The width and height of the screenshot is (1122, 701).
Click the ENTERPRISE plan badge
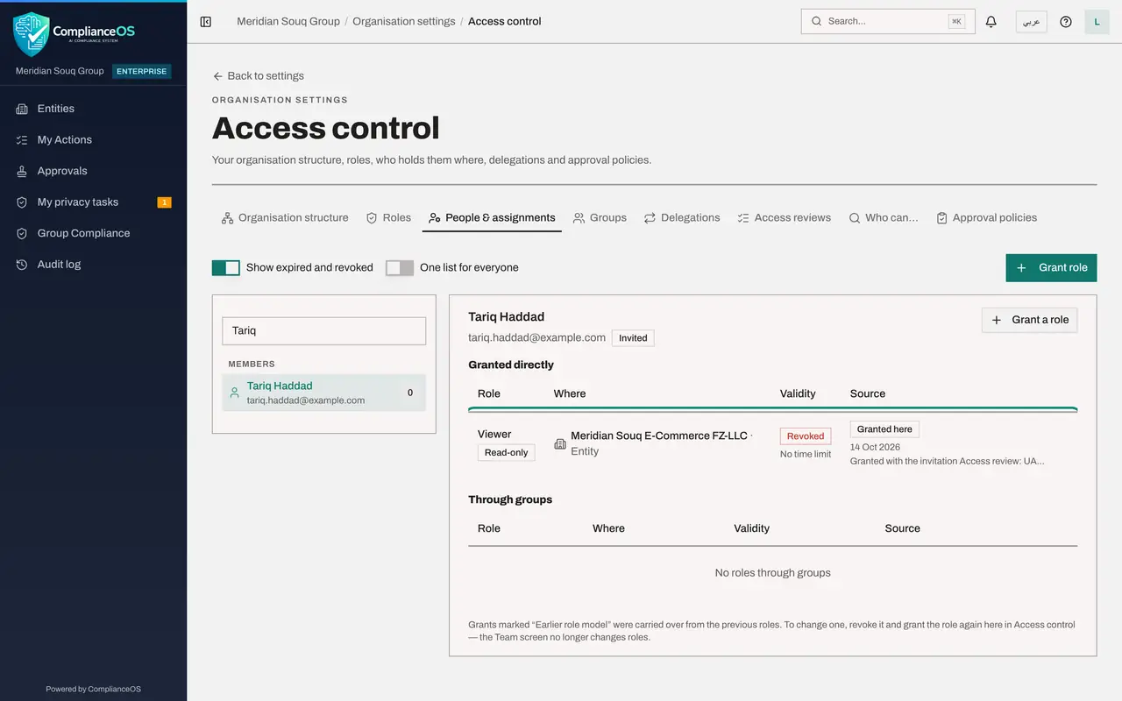[142, 71]
